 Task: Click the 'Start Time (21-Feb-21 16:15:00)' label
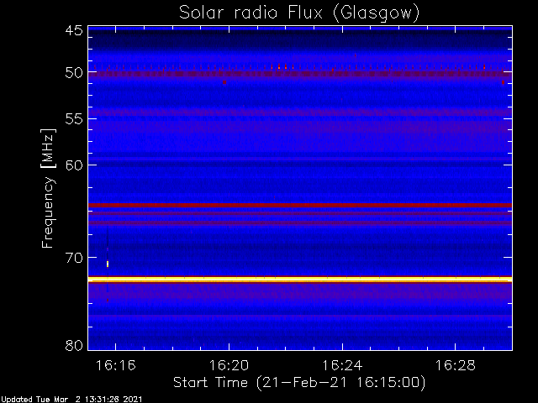point(299,383)
